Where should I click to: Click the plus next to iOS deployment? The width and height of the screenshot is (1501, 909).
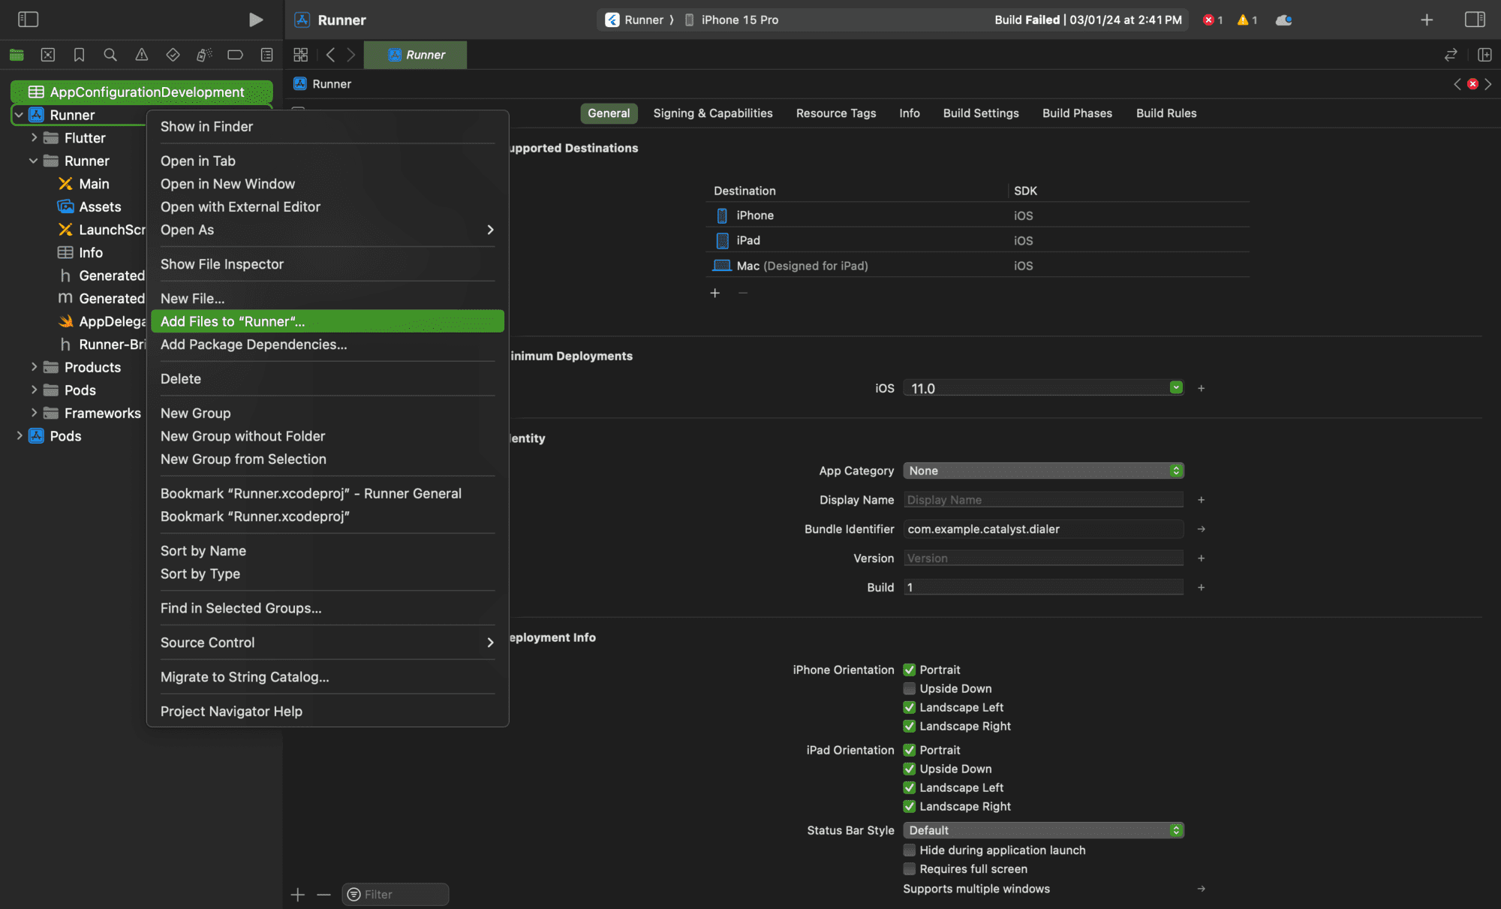tap(1201, 388)
